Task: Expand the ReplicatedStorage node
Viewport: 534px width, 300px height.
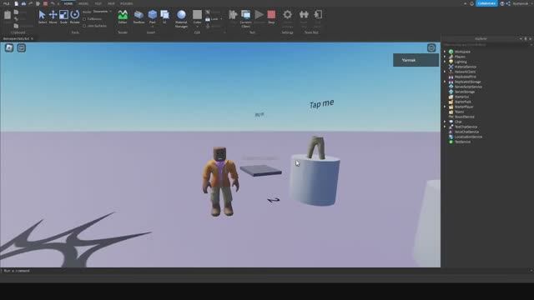Action: [x=445, y=82]
